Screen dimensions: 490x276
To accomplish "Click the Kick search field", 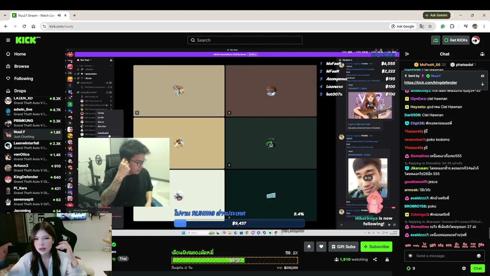I will 245,40.
